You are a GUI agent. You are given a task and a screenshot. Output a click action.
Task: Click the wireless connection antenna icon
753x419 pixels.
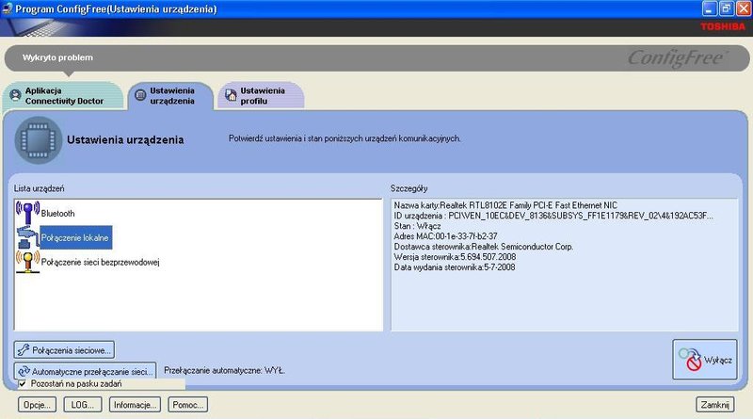pyautogui.click(x=28, y=263)
